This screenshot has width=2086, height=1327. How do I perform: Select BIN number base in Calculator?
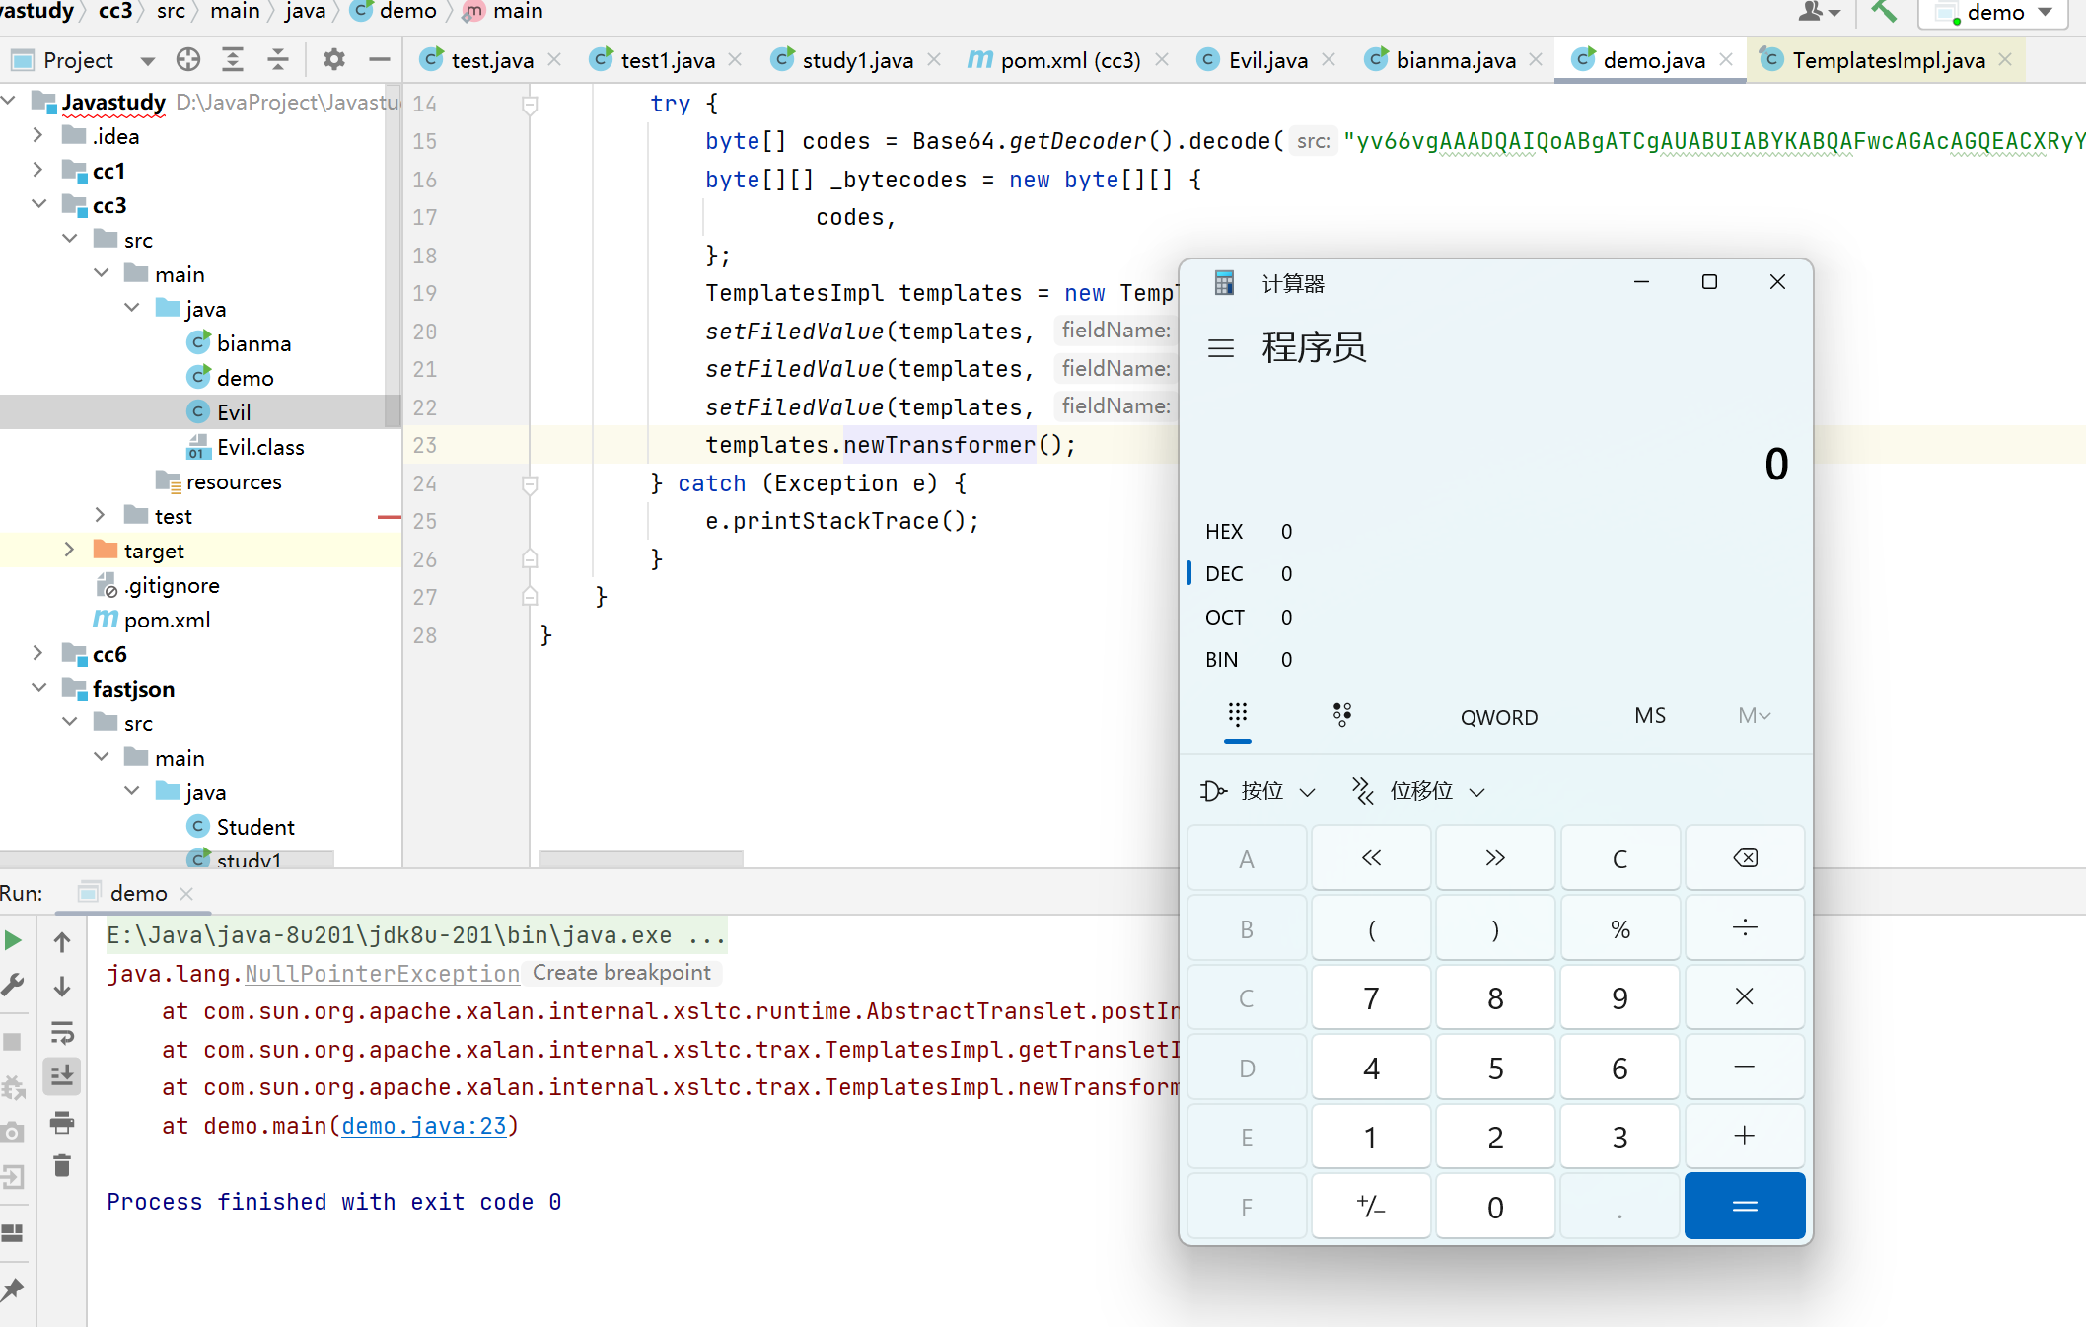pyautogui.click(x=1495, y=660)
